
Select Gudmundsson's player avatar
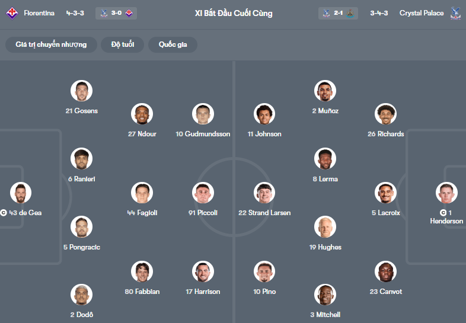203,114
